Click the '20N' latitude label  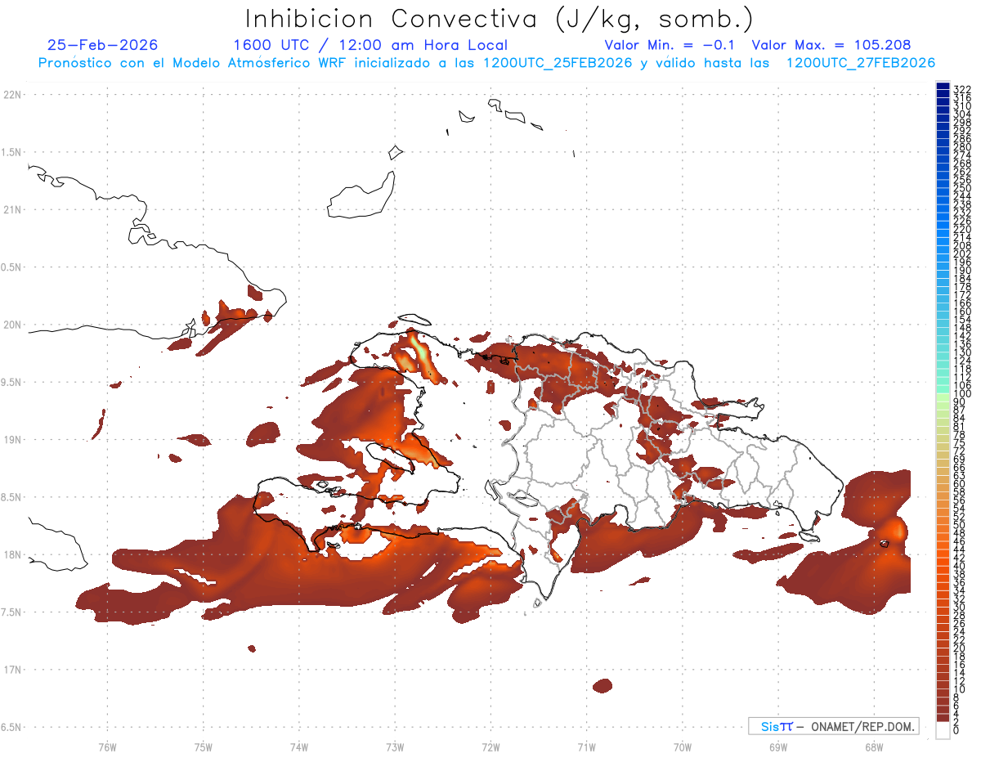tap(12, 325)
